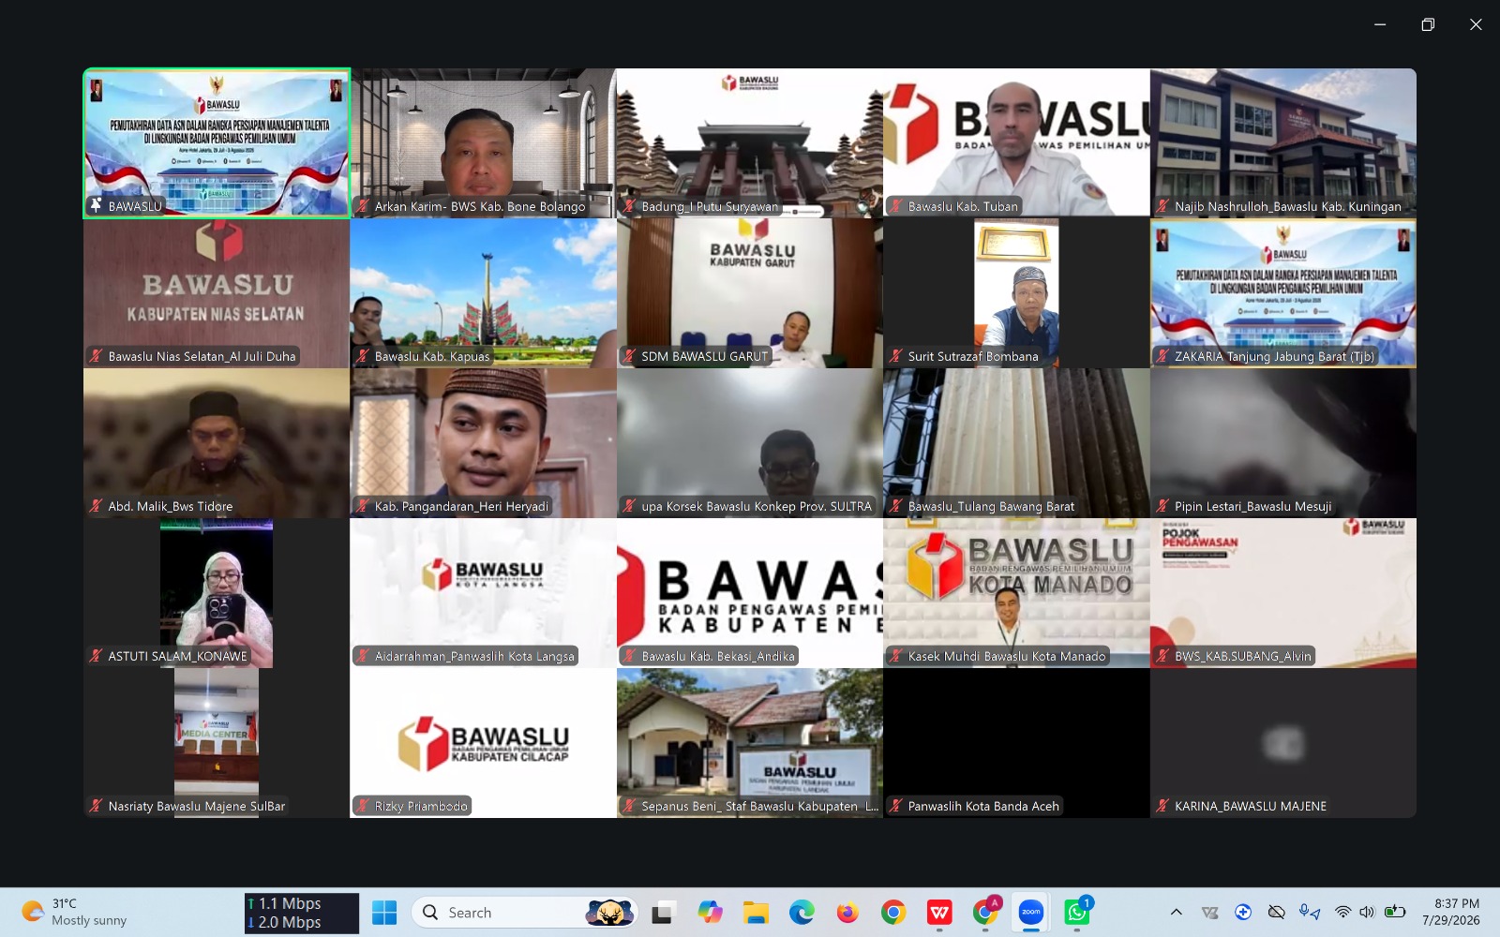The height and width of the screenshot is (937, 1500).
Task: Click muted mic icon beside Abd. Malik_Bws Tidore
Action: pyautogui.click(x=96, y=506)
